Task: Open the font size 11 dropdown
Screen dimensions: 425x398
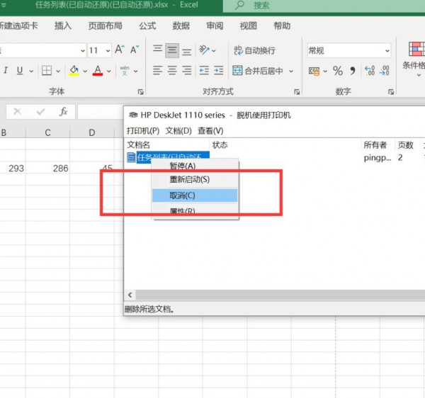Action: pos(108,50)
